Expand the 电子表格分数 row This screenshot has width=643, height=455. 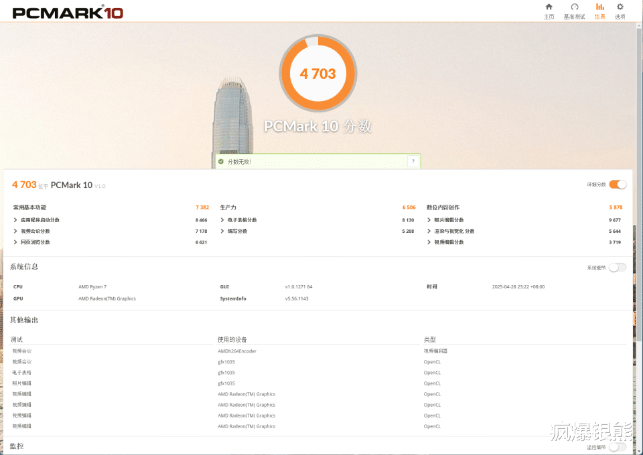222,220
